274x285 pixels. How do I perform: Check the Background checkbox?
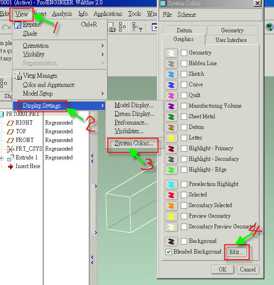pos(184,241)
